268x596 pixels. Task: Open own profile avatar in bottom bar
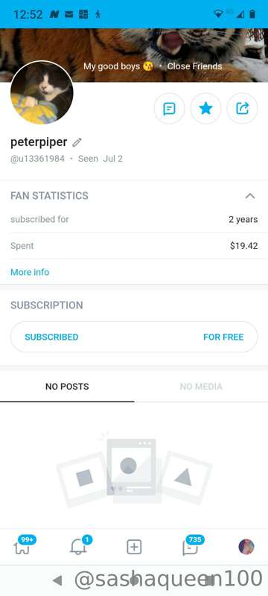click(x=246, y=547)
